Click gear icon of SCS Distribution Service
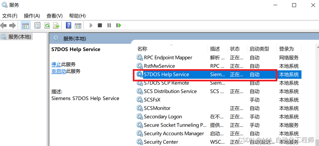The height and width of the screenshot is (146, 319). click(x=140, y=91)
